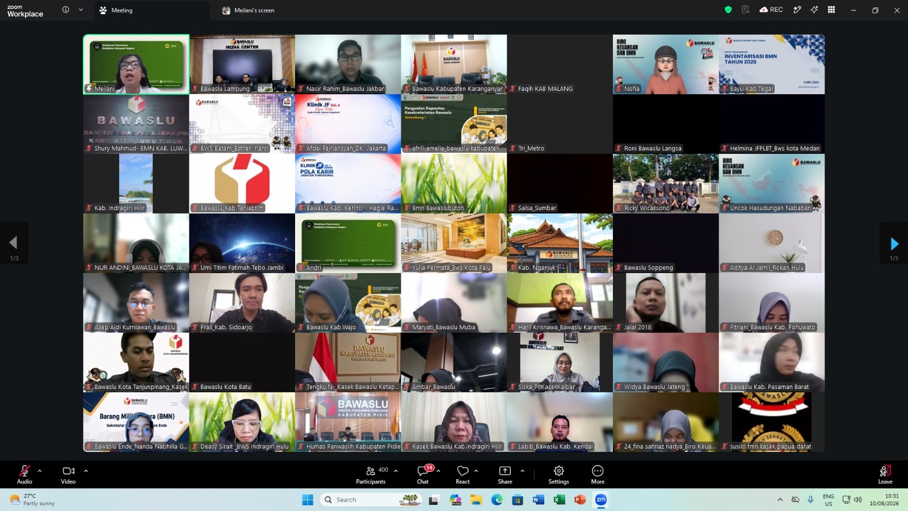Select susilo tmn kasek papua darat tile
908x511 pixels.
tap(772, 422)
